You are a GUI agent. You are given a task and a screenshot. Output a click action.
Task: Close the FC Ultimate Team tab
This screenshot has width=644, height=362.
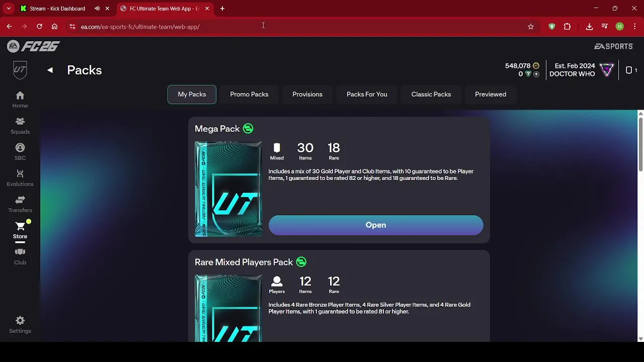pyautogui.click(x=207, y=9)
